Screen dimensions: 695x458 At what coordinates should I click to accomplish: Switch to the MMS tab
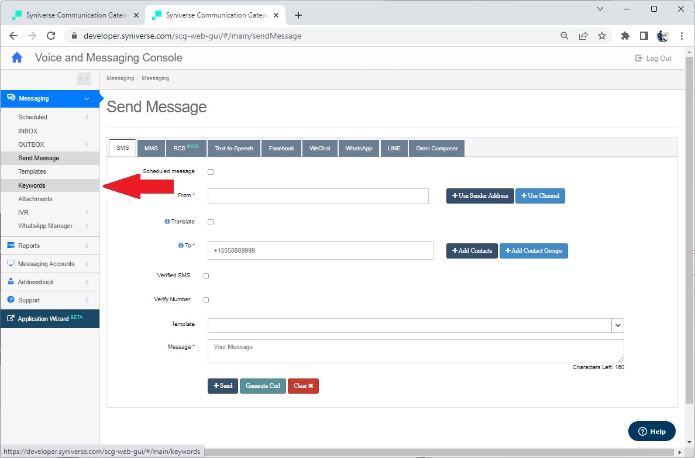click(x=151, y=149)
